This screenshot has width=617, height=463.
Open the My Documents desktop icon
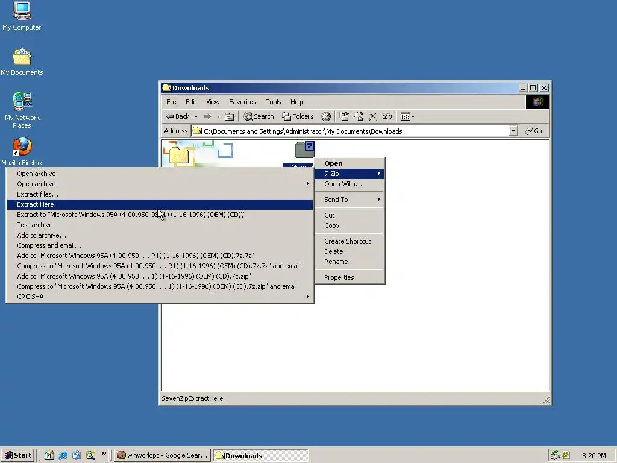click(x=22, y=62)
